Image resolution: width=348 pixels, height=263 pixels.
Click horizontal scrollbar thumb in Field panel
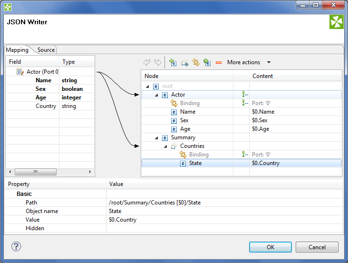tap(36, 172)
